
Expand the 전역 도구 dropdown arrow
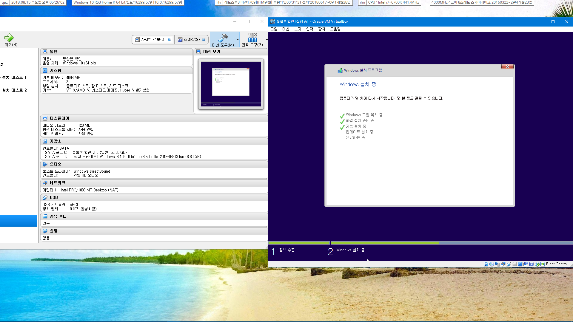(266, 39)
